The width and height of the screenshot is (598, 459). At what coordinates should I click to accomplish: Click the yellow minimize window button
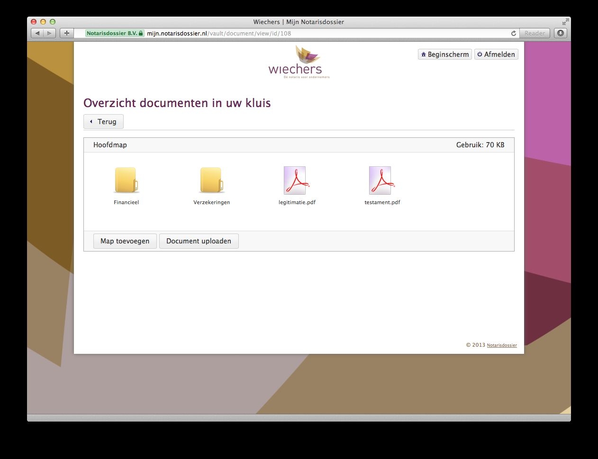[43, 22]
